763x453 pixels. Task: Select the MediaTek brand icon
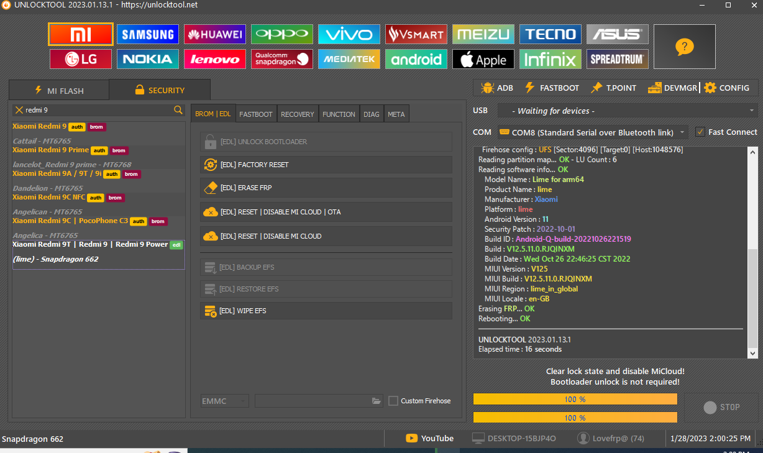(349, 59)
